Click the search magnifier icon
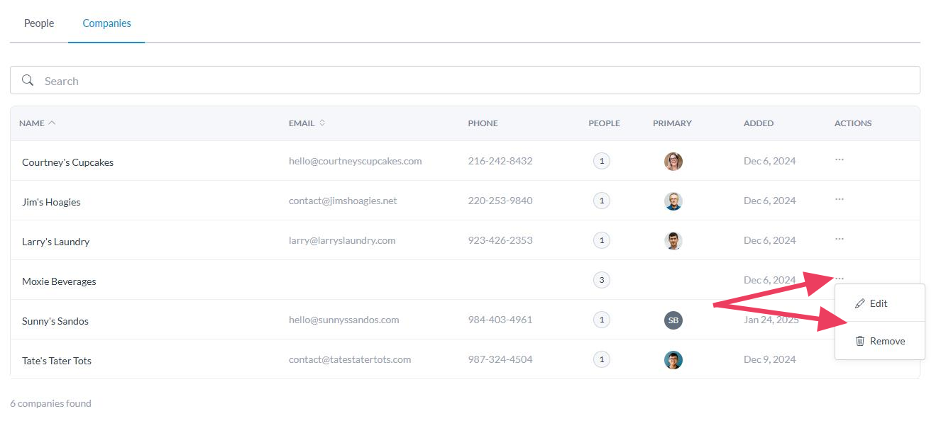The height and width of the screenshot is (421, 941). (x=28, y=80)
